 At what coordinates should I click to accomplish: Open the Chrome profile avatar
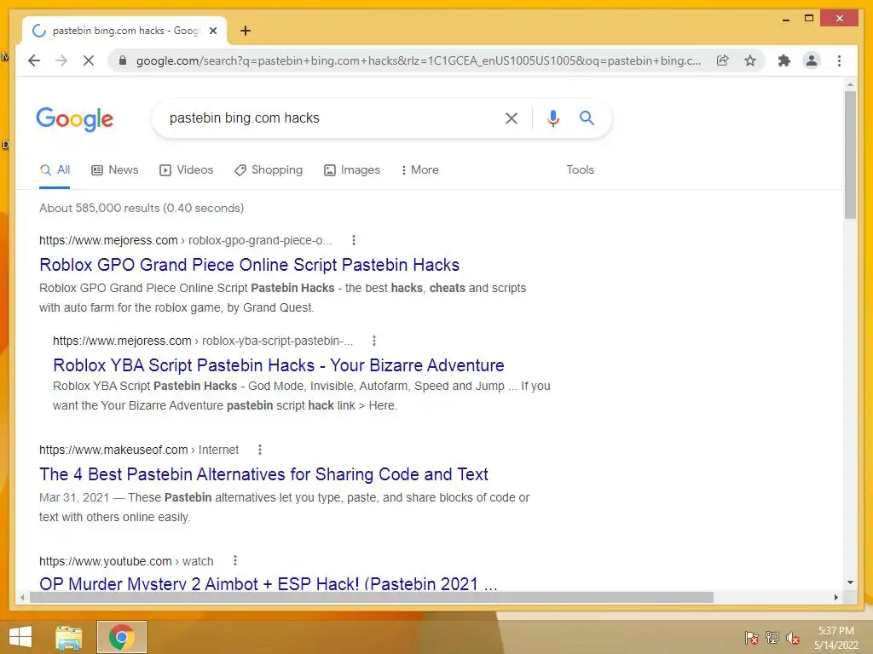(812, 60)
